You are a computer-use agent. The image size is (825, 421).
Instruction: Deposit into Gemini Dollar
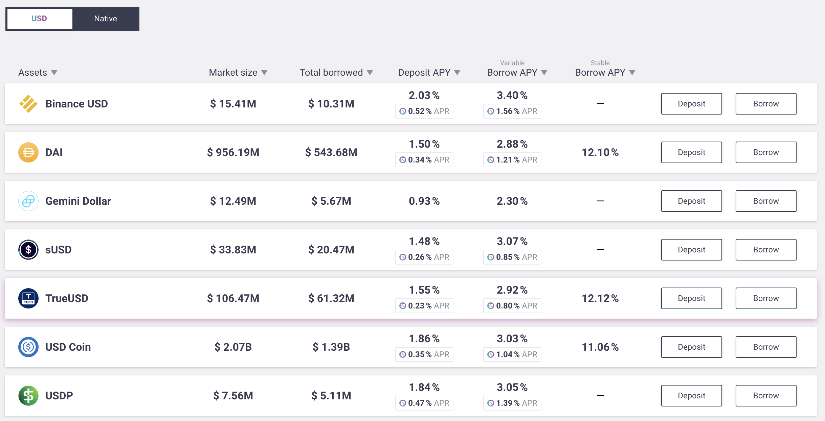coord(691,201)
